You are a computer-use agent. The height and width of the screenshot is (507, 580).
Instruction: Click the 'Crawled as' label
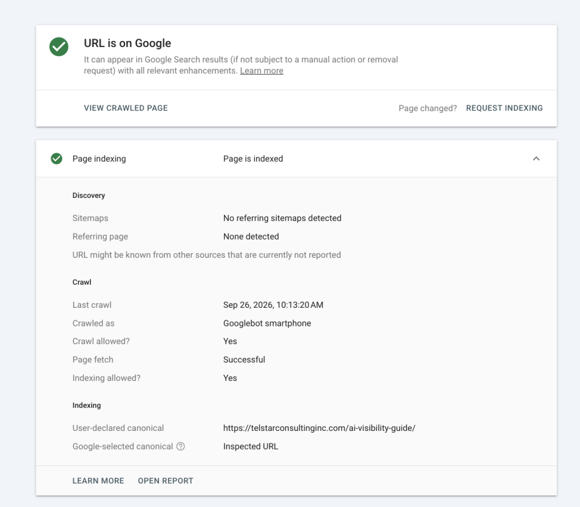click(x=94, y=324)
